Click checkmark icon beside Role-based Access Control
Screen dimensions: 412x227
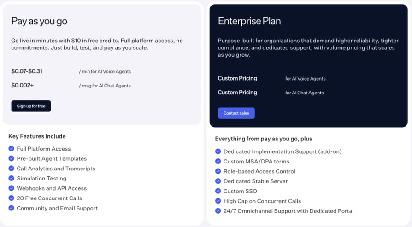[218, 171]
